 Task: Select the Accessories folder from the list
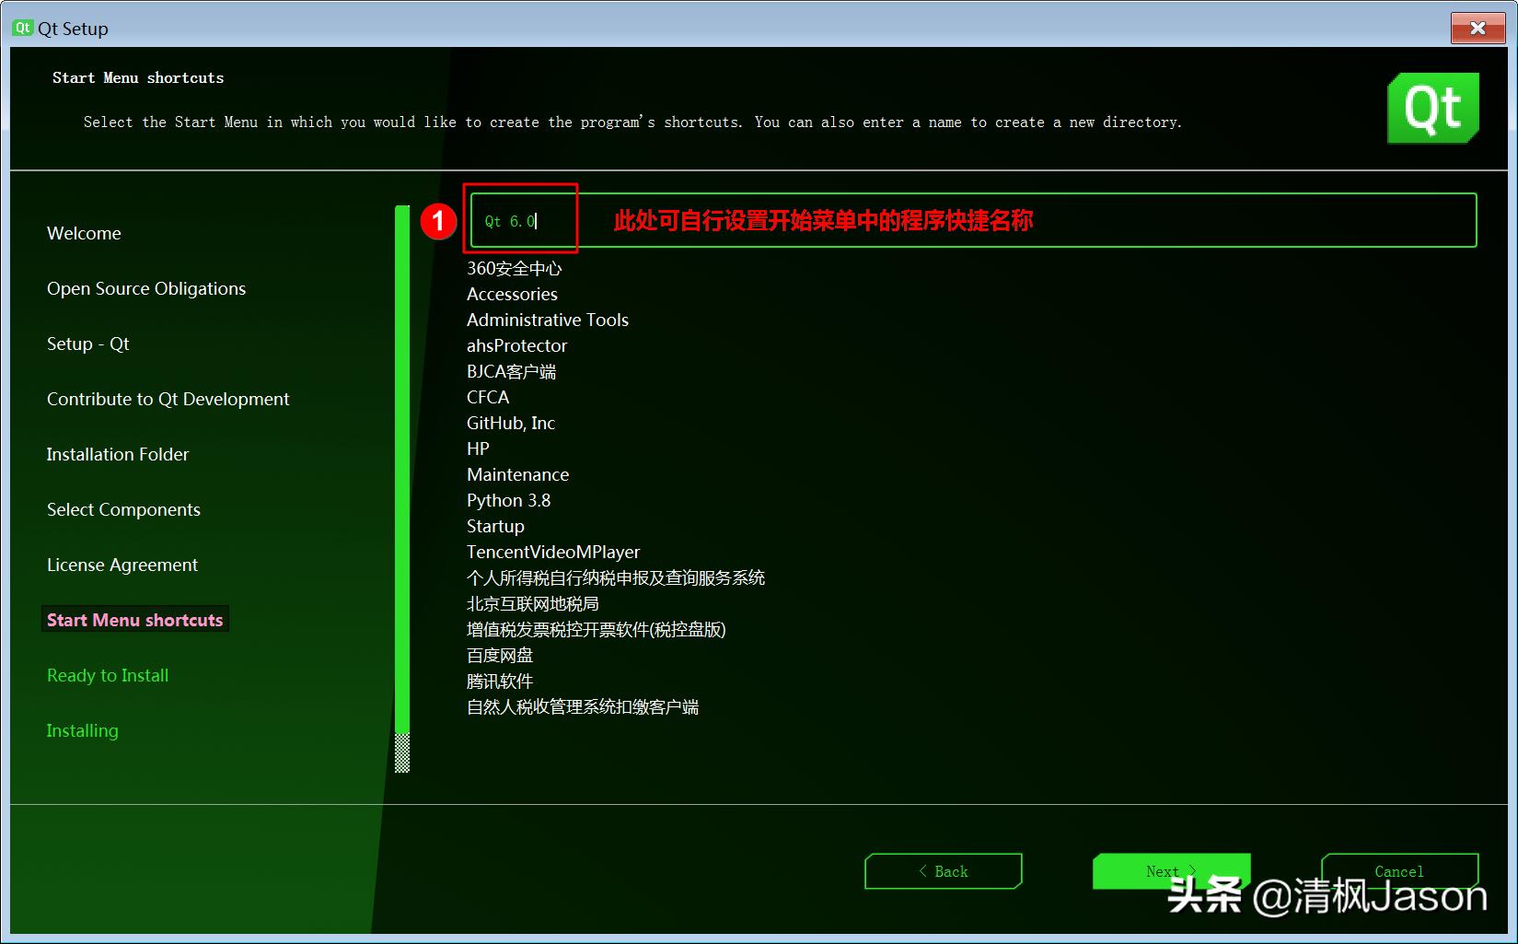pos(512,294)
